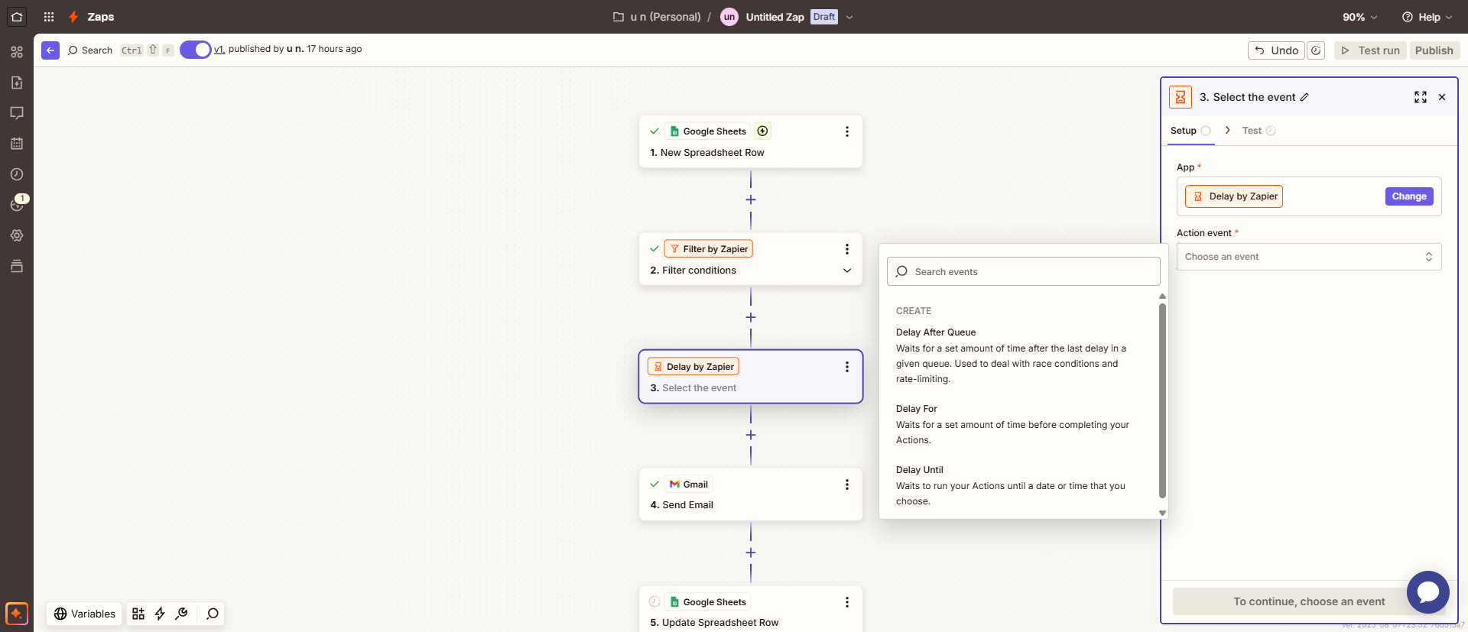Click the trigger badge icon on Google Sheets step
Image resolution: width=1468 pixels, height=632 pixels.
click(762, 131)
